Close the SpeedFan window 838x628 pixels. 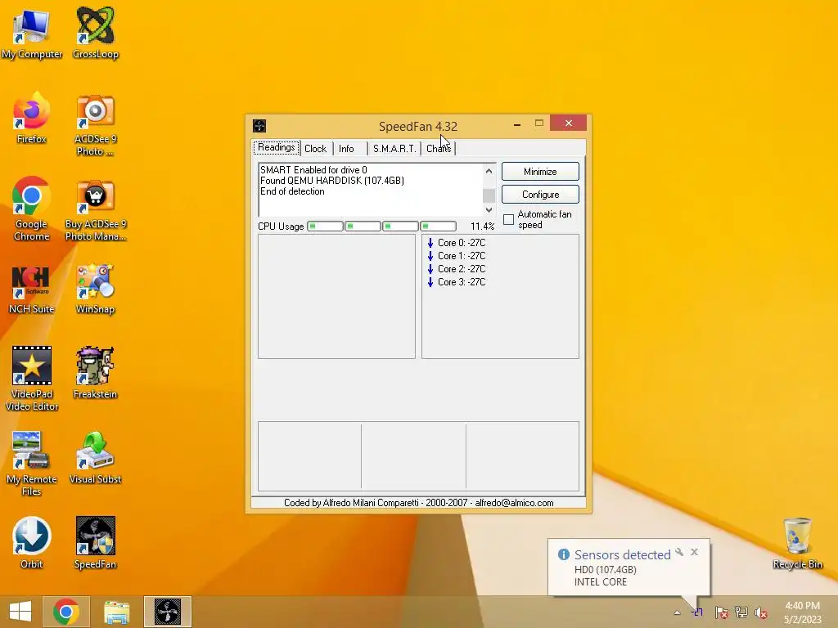568,123
